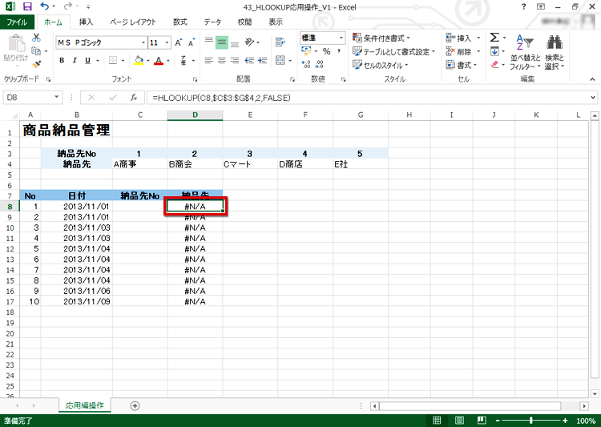Toggle underline formatting
The image size is (601, 427).
(88, 60)
